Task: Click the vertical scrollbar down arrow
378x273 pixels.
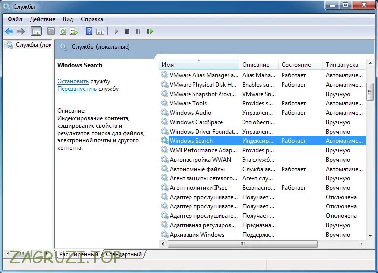Action: pyautogui.click(x=370, y=236)
